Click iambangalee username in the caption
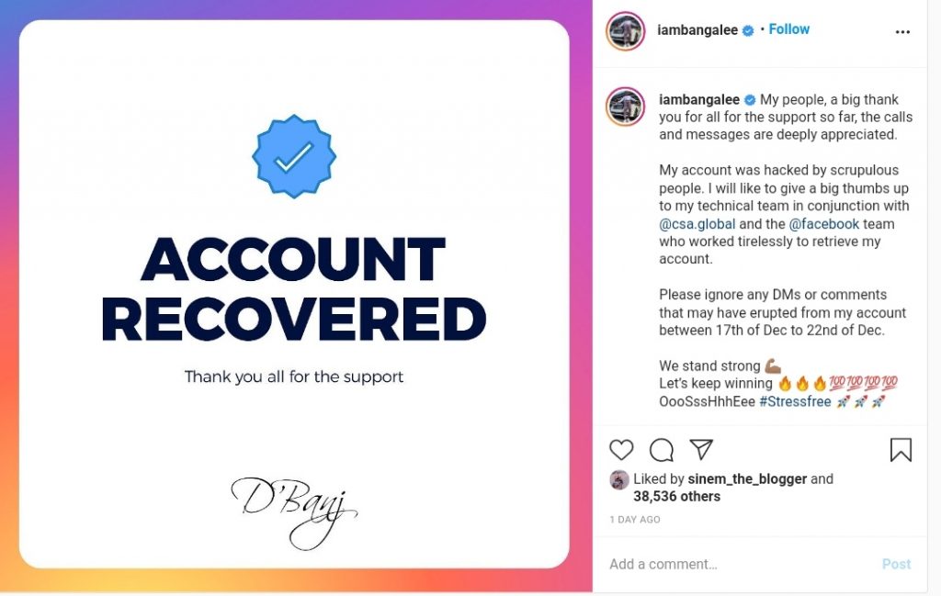Screen dimensions: 941x596 [698, 99]
